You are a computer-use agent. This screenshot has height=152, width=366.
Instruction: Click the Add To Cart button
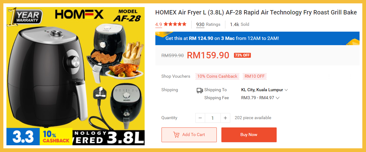tap(189, 135)
